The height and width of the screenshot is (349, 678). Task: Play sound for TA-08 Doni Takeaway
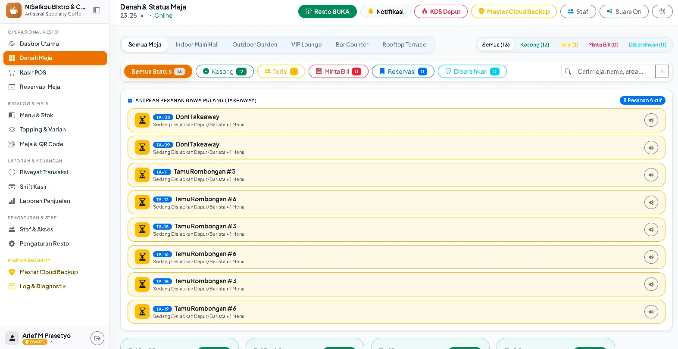(x=651, y=120)
